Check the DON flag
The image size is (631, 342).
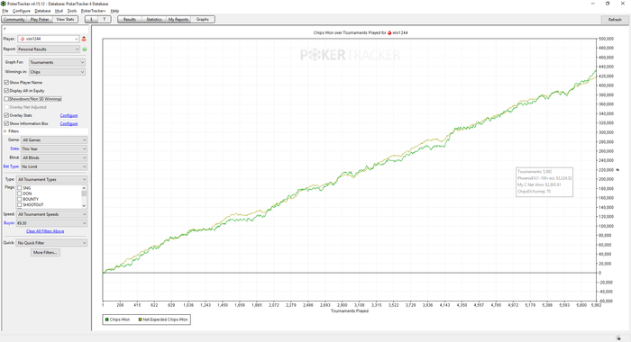click(19, 193)
